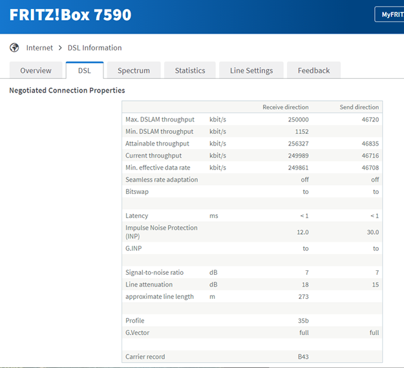This screenshot has width=404, height=368.
Task: Click the MyFRITZ button in header
Action: pyautogui.click(x=390, y=14)
